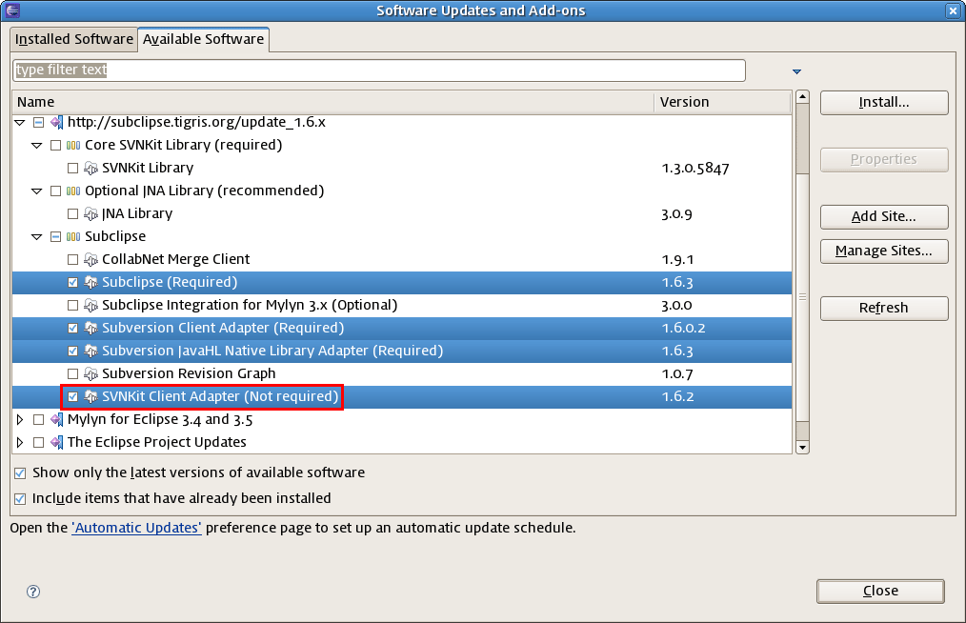Click the Name column header
The width and height of the screenshot is (966, 623).
pos(332,102)
